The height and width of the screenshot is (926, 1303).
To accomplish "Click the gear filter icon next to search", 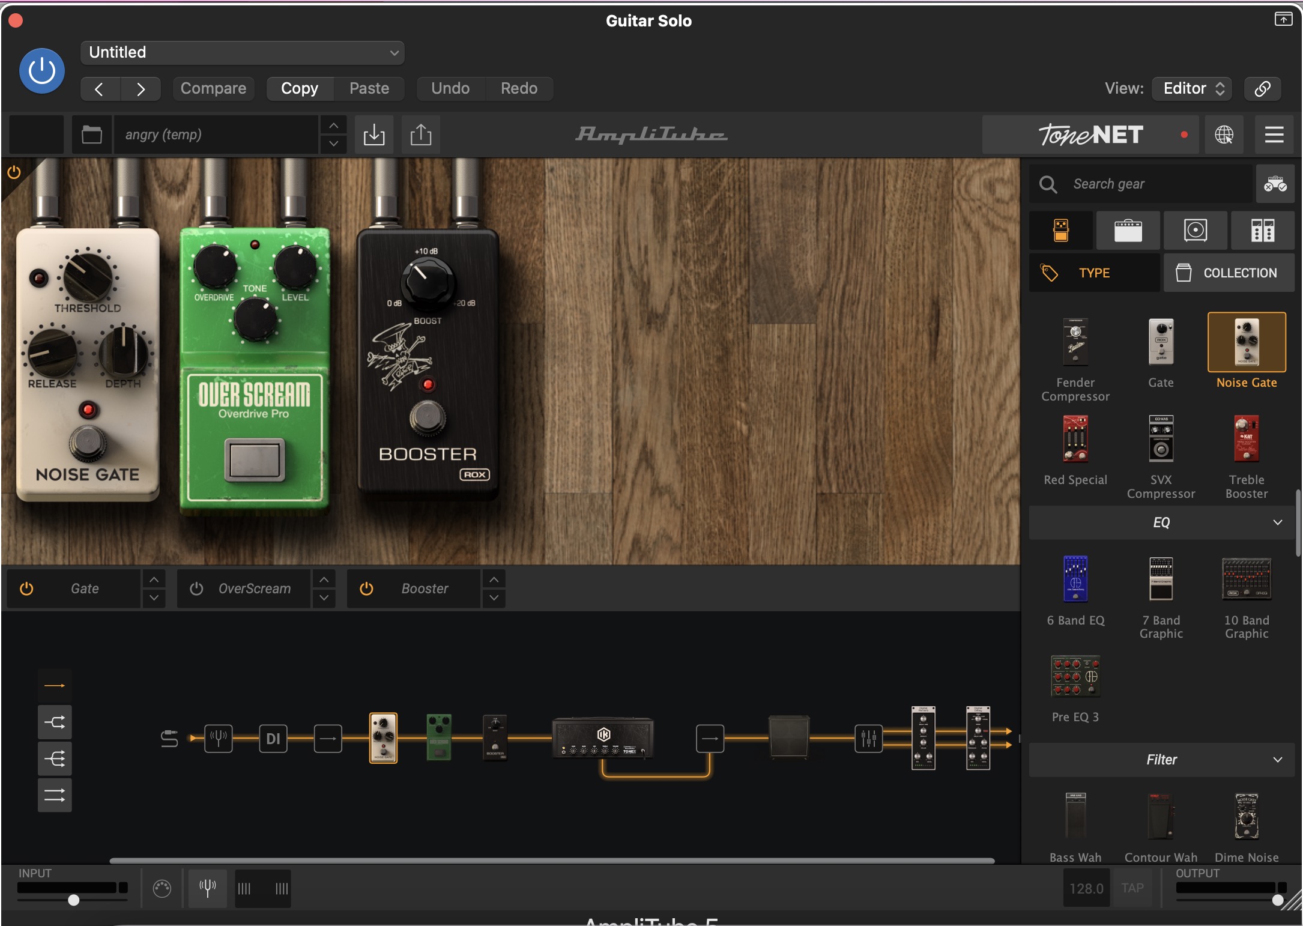I will (x=1275, y=184).
